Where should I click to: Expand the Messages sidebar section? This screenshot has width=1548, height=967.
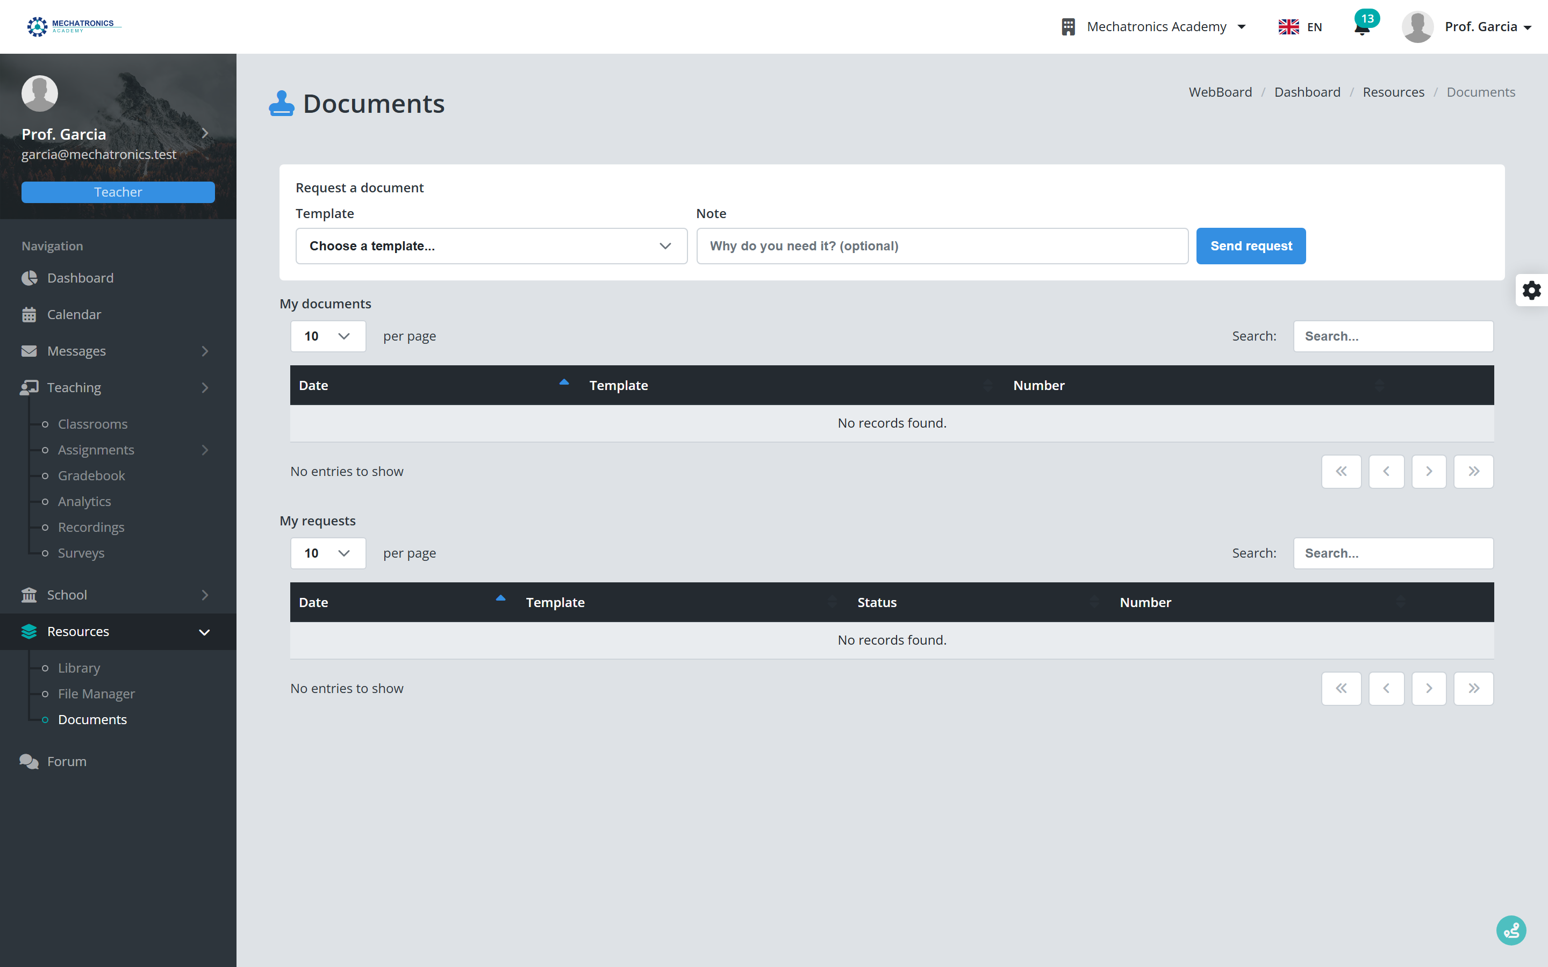(118, 351)
